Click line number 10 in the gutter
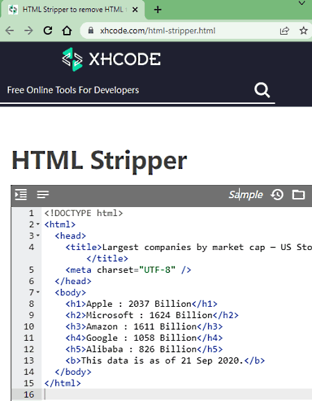Image resolution: width=312 pixels, height=401 pixels. pyautogui.click(x=28, y=326)
